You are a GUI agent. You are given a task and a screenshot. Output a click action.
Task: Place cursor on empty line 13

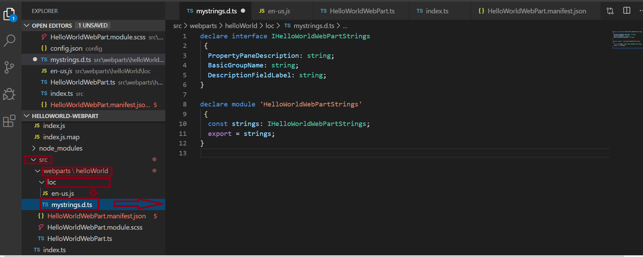click(405, 153)
